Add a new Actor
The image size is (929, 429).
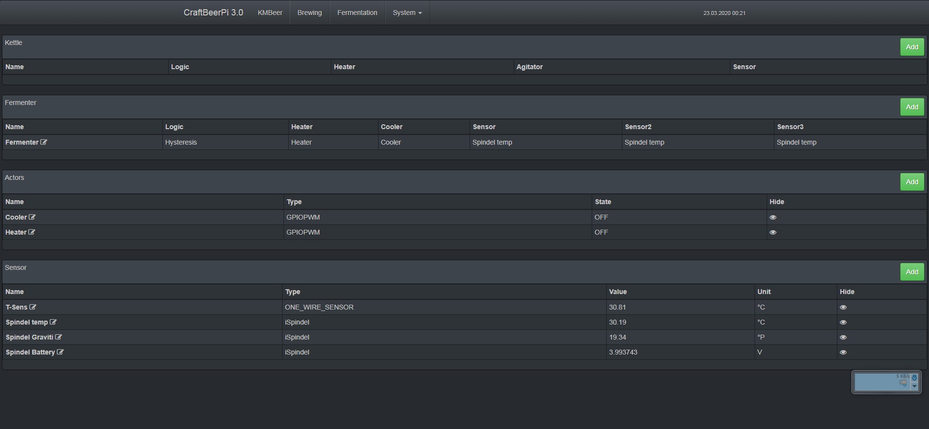point(912,182)
